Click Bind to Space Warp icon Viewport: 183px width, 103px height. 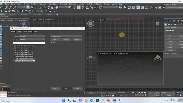click(x=14, y=7)
